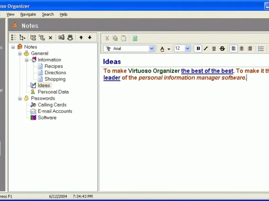The height and width of the screenshot is (201, 269).
Task: Toggle Strikethrough formatting
Action: [x=222, y=49]
